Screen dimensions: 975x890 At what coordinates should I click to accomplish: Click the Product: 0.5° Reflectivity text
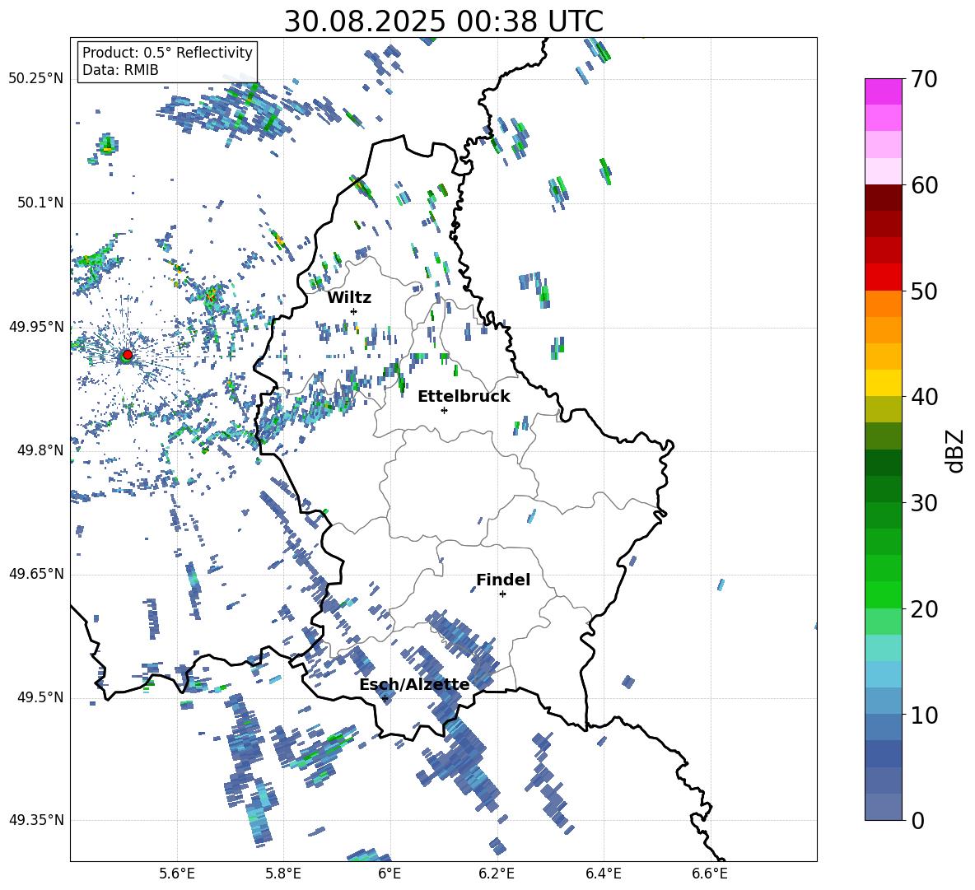click(167, 53)
